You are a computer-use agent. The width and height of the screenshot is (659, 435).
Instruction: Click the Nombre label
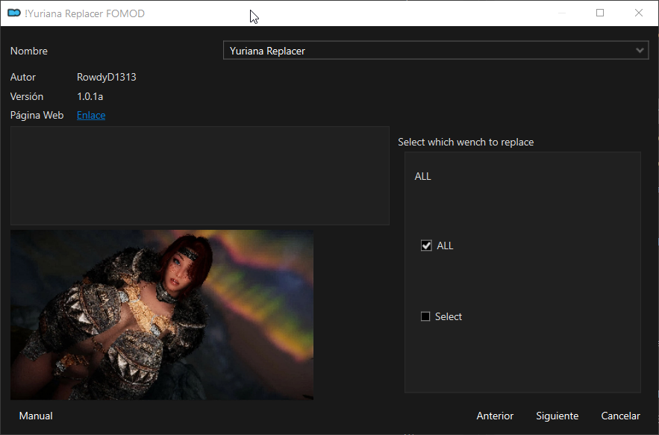[x=29, y=51]
